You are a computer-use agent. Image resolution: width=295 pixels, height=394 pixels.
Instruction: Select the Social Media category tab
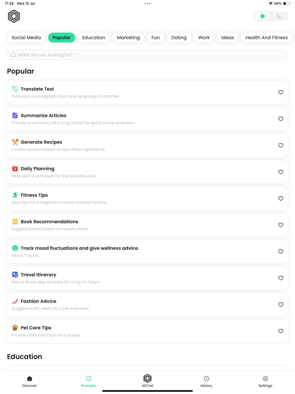(26, 38)
